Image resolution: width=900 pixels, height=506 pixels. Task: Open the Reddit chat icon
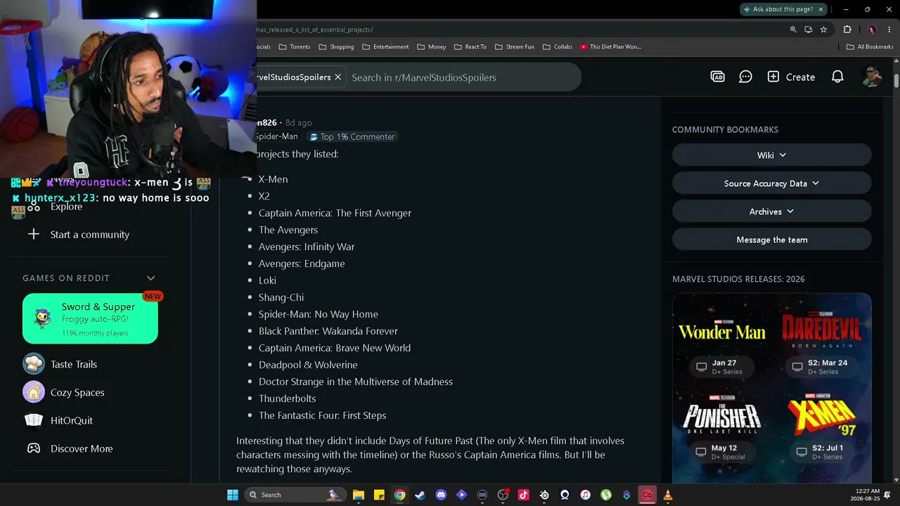pos(745,77)
